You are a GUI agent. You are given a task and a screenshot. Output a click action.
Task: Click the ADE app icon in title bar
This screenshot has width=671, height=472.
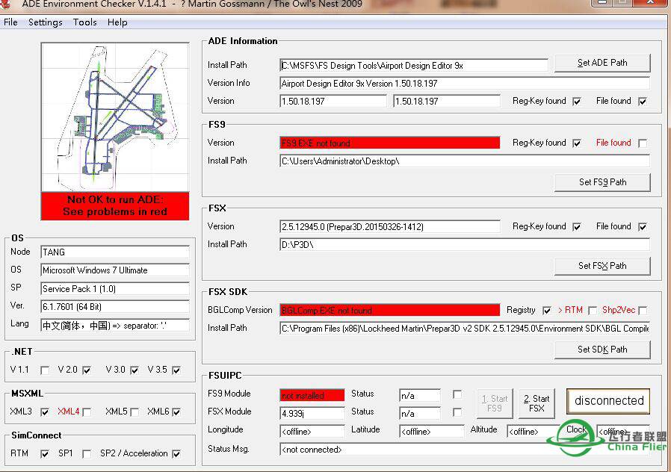[x=5, y=4]
